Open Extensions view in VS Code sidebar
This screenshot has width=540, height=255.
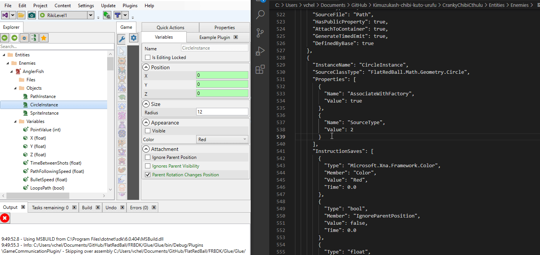point(260,69)
